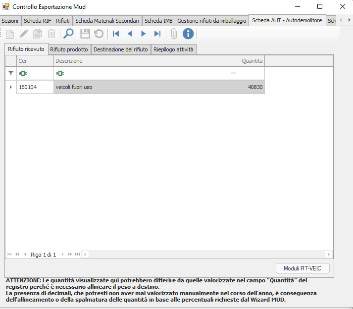Click the undo arrow icon
Viewport: 353px width, 309px height.
click(99, 34)
